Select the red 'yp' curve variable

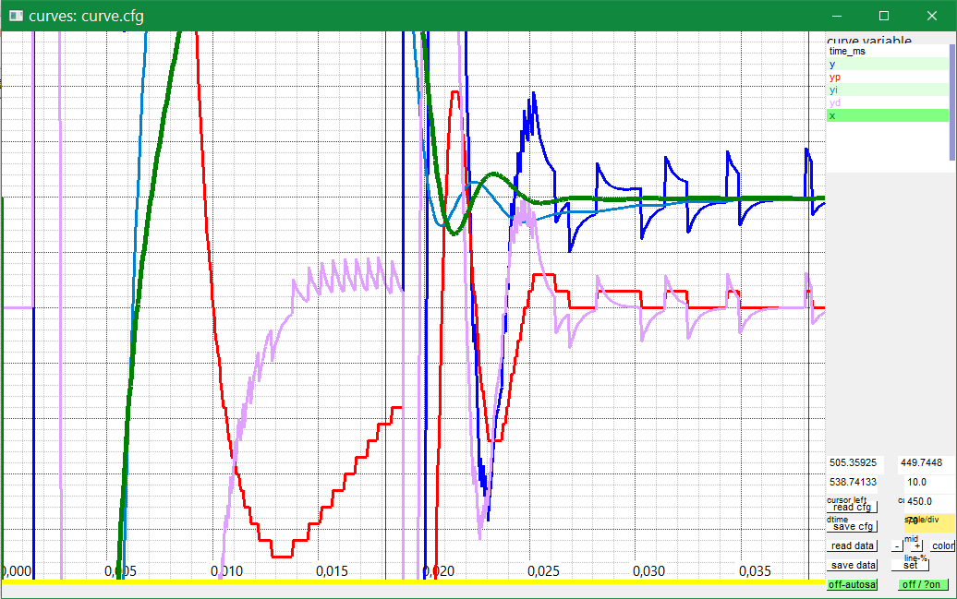[888, 77]
